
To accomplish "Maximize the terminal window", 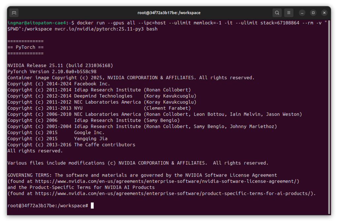I will pos(313,13).
